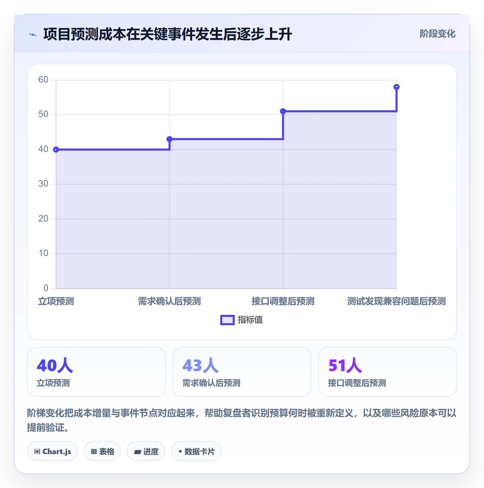
Task: Click the 阶段变化 label in the header
Action: [x=437, y=34]
